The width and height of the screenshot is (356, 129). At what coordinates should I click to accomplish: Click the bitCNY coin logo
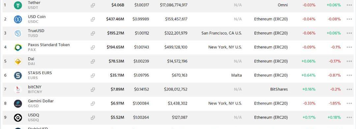pos(18,90)
